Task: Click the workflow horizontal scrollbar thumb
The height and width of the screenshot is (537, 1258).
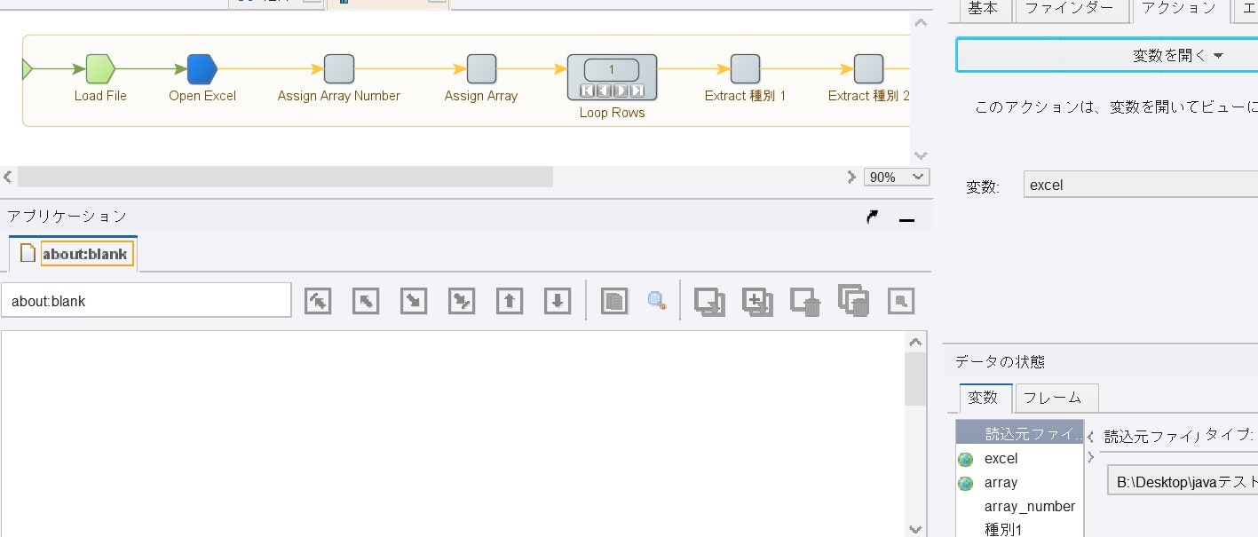Action: [x=285, y=177]
